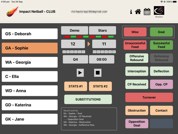The image size is (178, 134).
Task: Tap first WA tag under Demo score
Action: [64, 52]
